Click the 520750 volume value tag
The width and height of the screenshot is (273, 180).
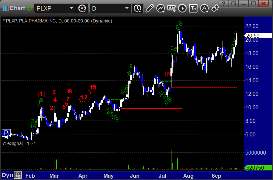(258, 168)
